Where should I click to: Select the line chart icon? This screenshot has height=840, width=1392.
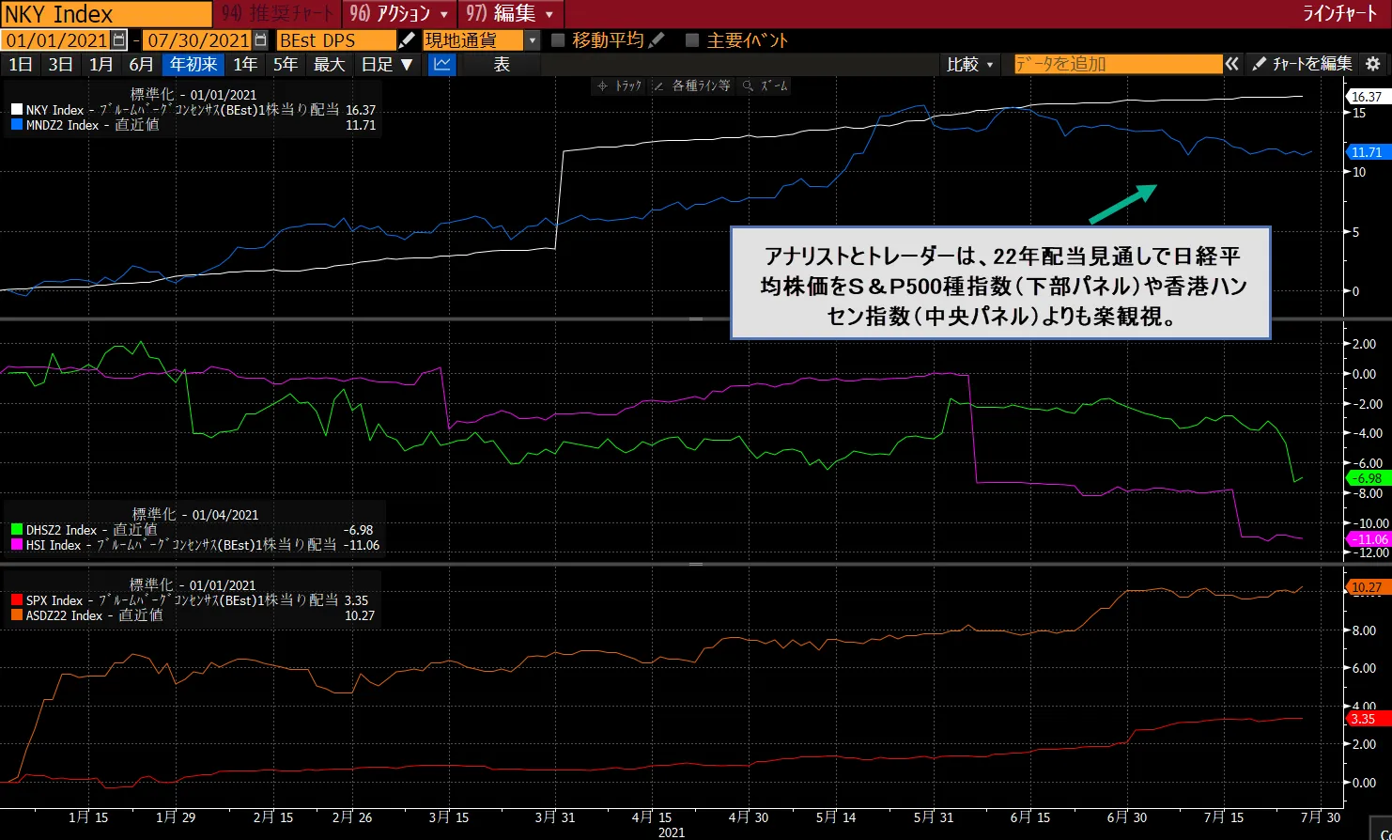[441, 64]
